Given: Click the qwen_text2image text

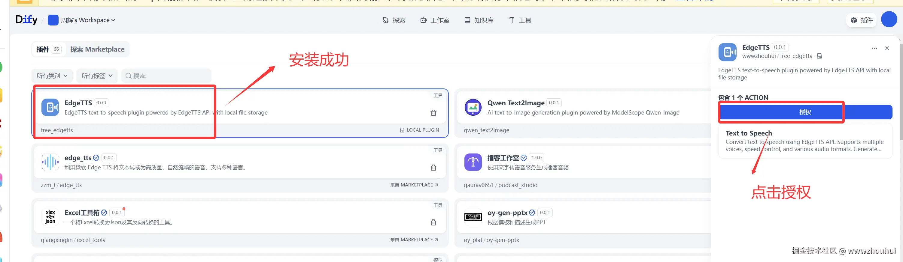Looking at the screenshot, I should [487, 130].
